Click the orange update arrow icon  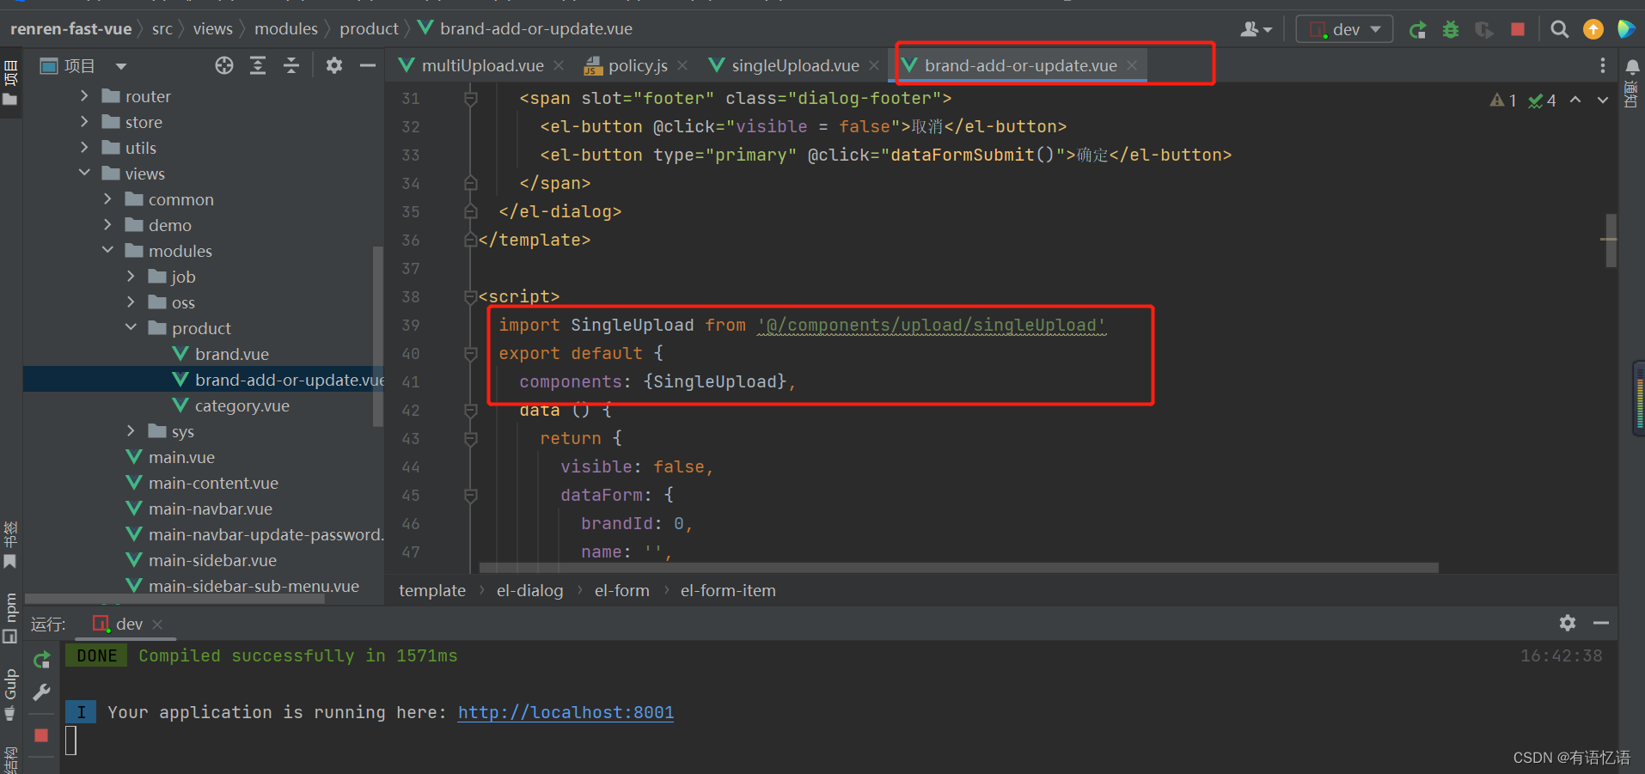pyautogui.click(x=1593, y=30)
